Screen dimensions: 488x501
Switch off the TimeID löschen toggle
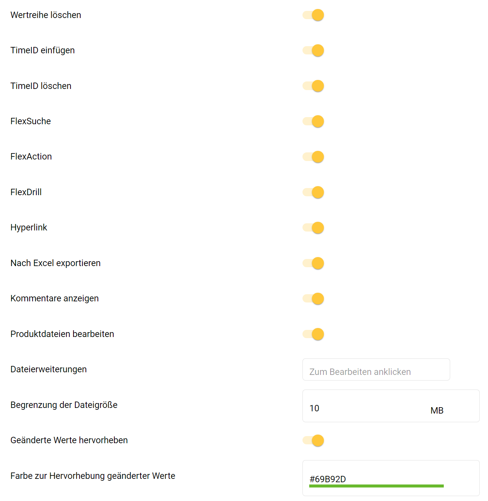coord(313,86)
